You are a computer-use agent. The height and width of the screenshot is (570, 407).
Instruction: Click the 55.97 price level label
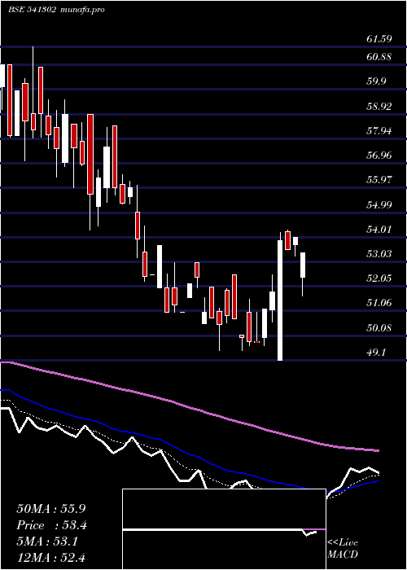tap(379, 180)
